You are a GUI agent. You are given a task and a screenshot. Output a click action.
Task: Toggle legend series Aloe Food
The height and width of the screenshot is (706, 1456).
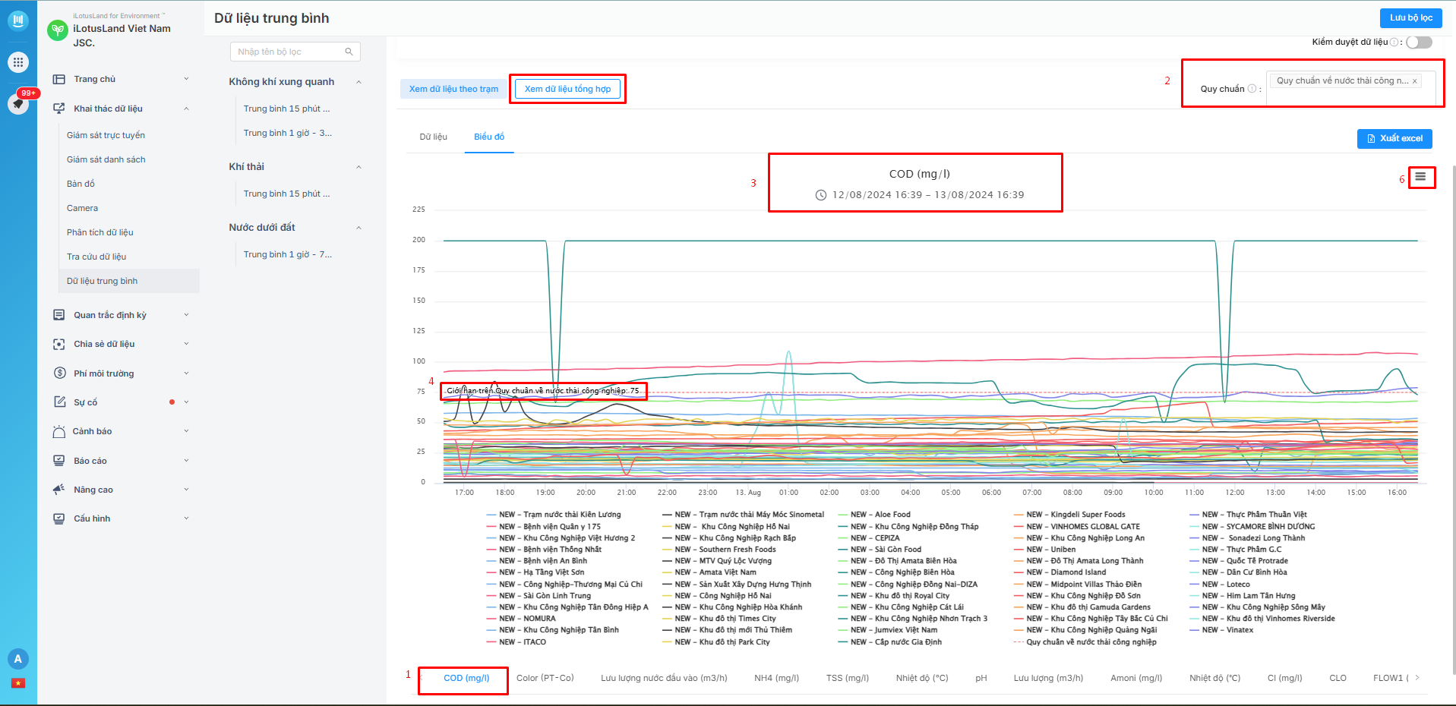[x=874, y=515]
